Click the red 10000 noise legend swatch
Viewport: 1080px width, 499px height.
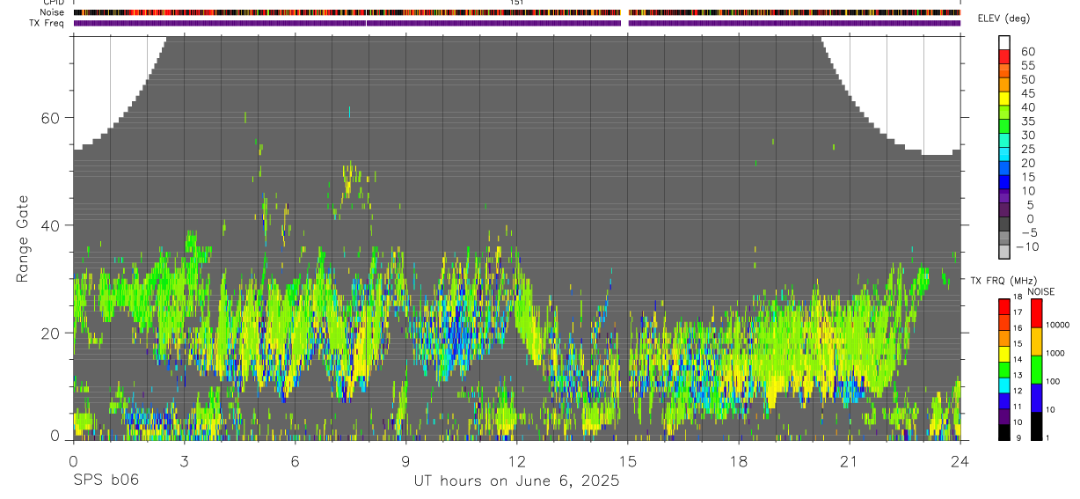click(x=1036, y=313)
